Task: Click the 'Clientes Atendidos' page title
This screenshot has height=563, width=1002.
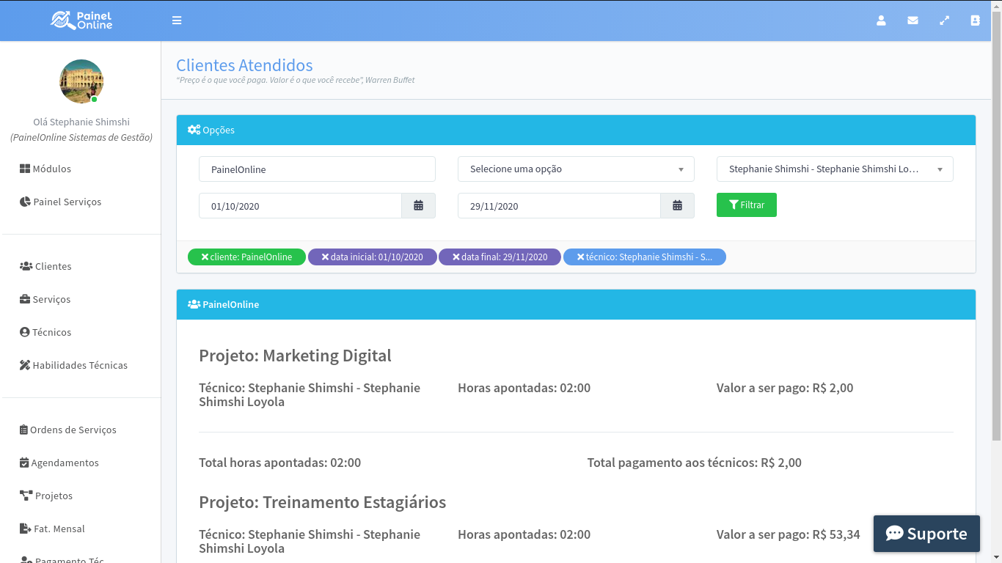Action: pyautogui.click(x=244, y=65)
